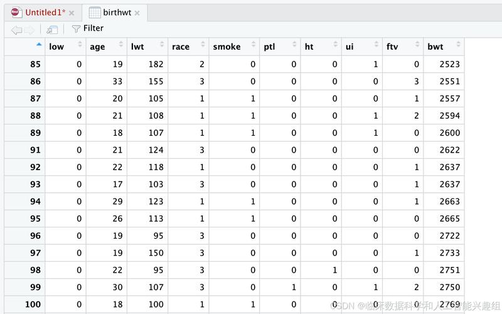Select the birthwt data tab

pos(112,13)
